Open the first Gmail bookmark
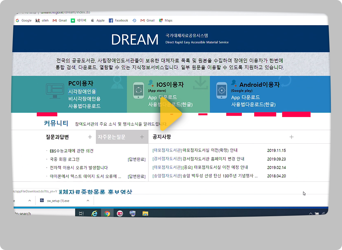 pos(60,20)
